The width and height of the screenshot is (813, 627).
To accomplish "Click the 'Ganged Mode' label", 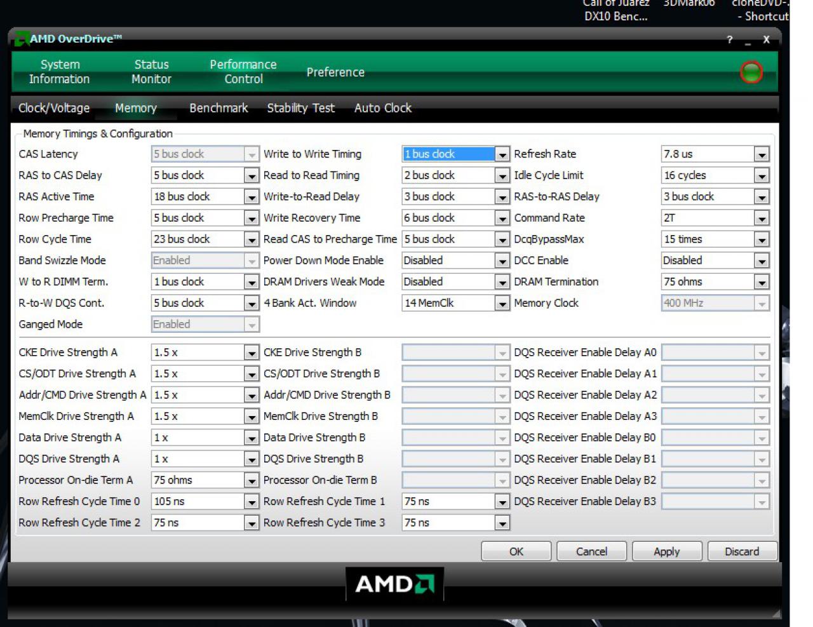I will click(51, 324).
